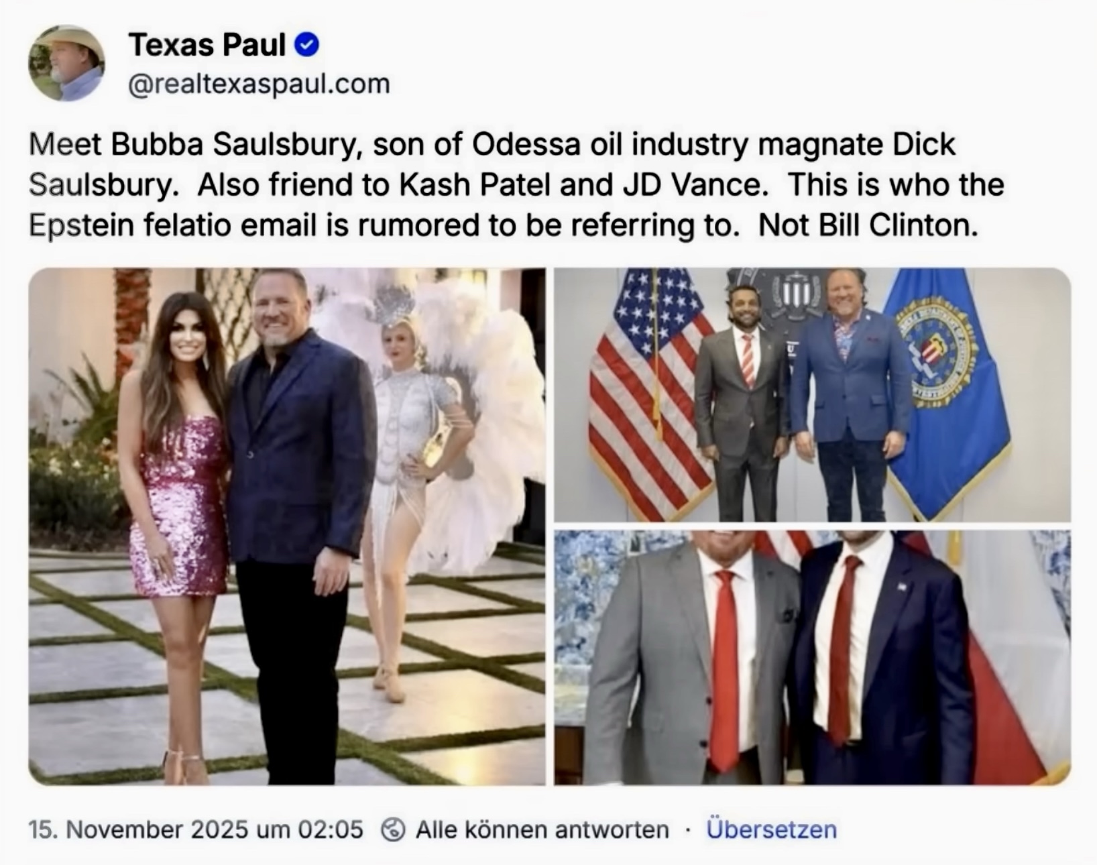Viewport: 1097px width, 865px height.
Task: Open the 'Texas Paul' display name
Action: click(207, 45)
